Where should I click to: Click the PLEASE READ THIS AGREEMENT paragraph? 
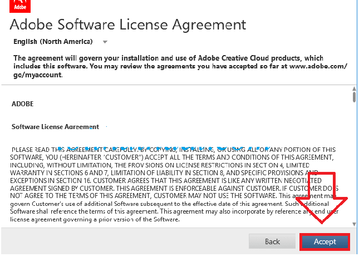(111, 150)
